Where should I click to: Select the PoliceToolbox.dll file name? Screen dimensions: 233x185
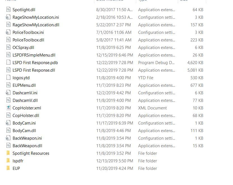tap(28, 40)
